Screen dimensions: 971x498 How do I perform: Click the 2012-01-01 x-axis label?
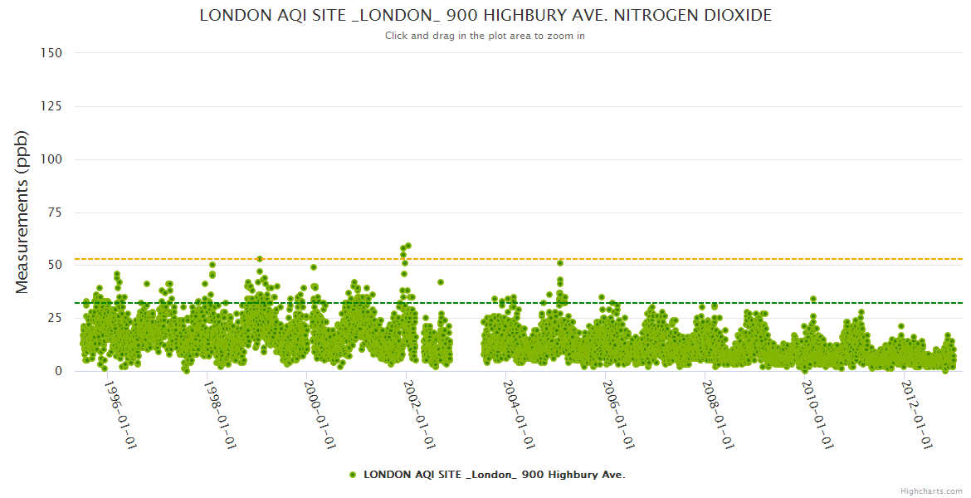pyautogui.click(x=916, y=414)
